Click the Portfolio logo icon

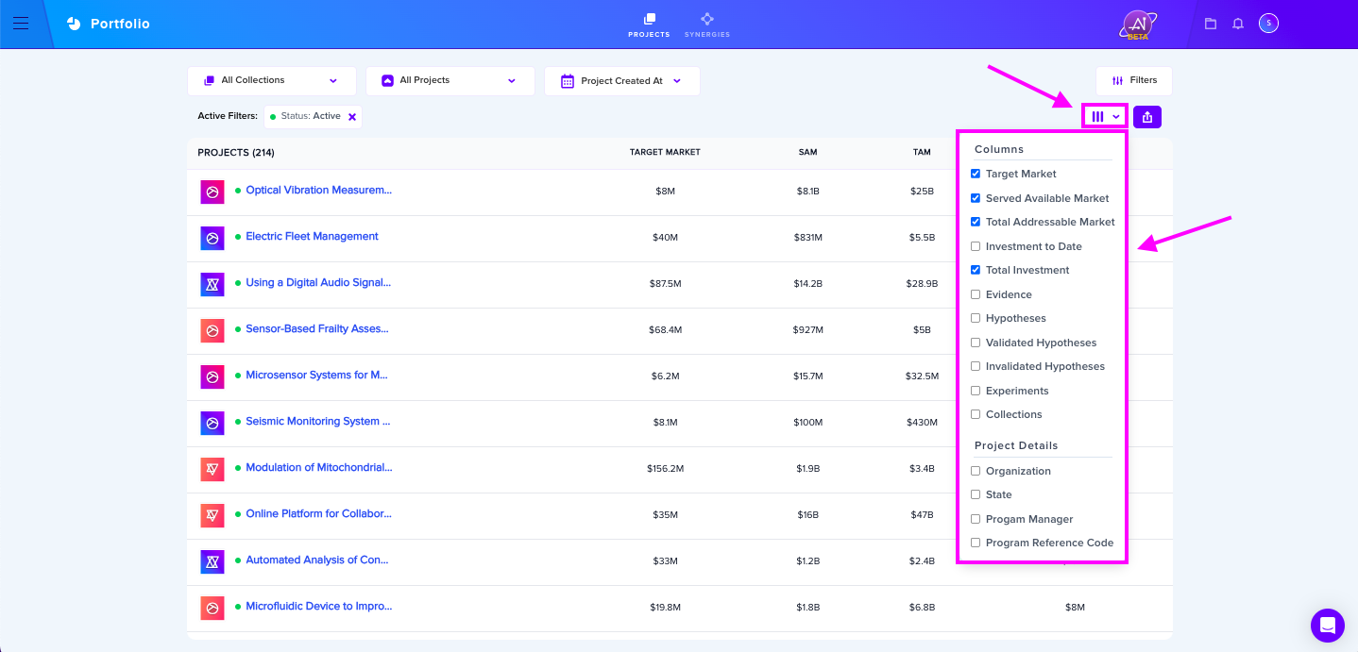click(74, 24)
